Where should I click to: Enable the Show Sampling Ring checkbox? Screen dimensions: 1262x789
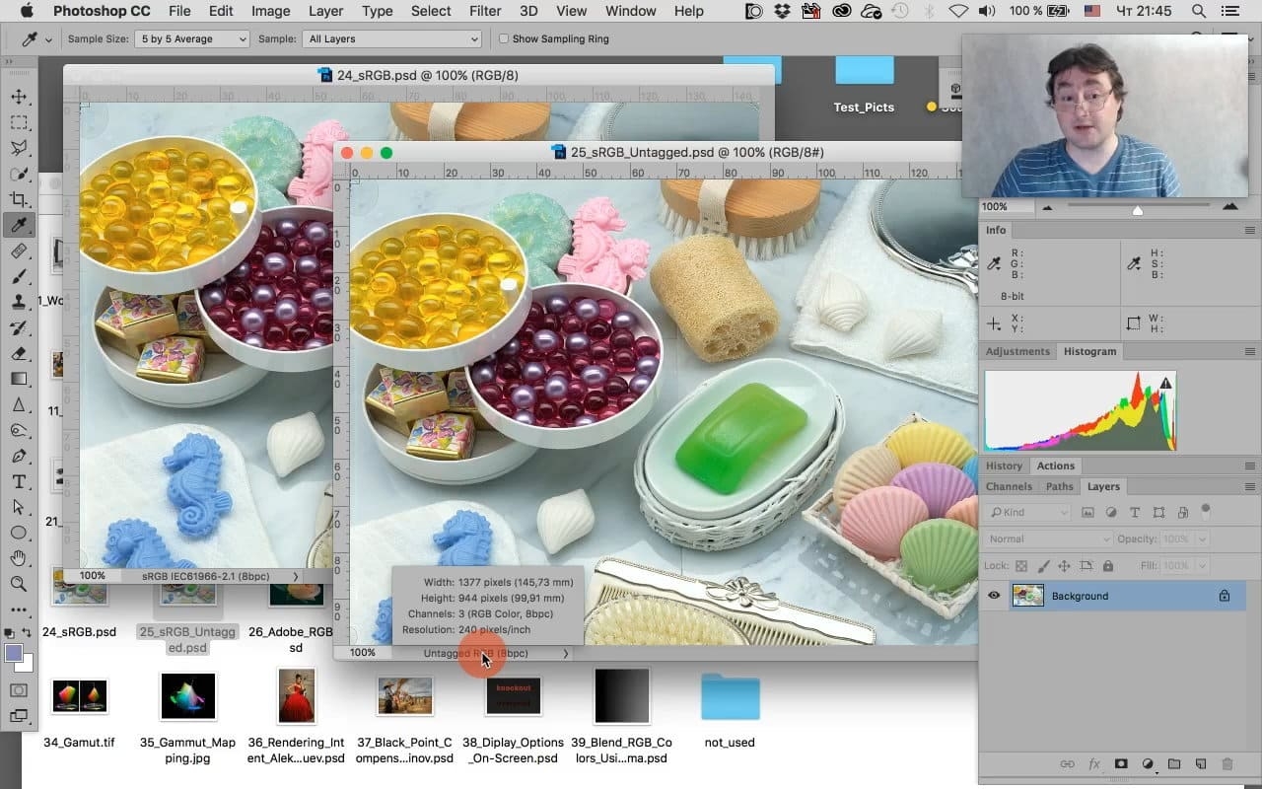[504, 39]
